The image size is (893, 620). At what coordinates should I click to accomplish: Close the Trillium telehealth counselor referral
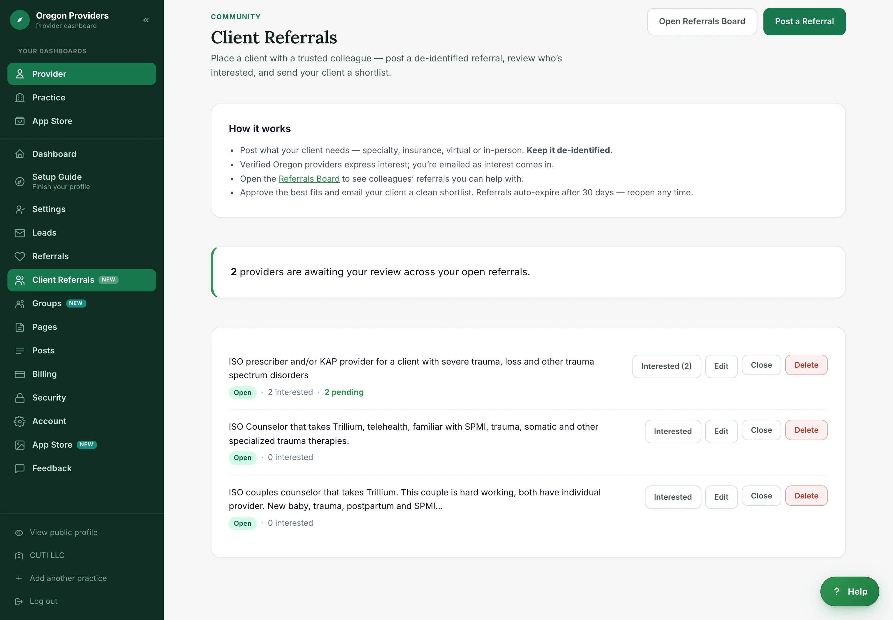(x=761, y=430)
